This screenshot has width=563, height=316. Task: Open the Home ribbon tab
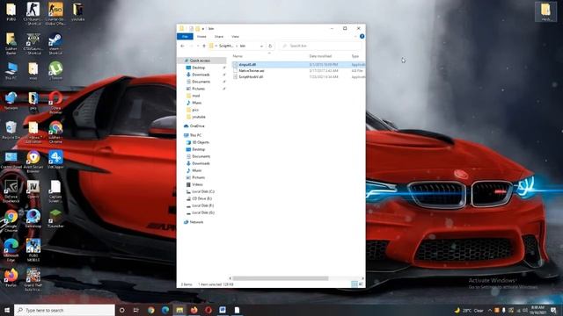click(x=201, y=37)
